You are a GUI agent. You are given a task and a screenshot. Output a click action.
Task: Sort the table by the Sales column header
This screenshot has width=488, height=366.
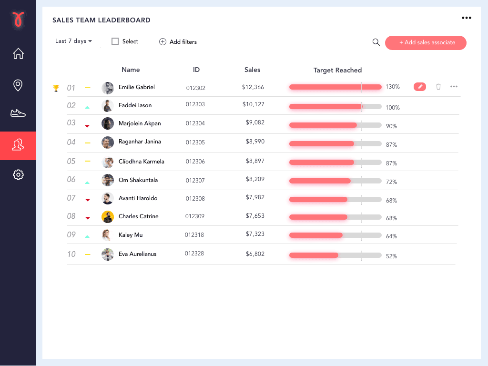click(252, 70)
